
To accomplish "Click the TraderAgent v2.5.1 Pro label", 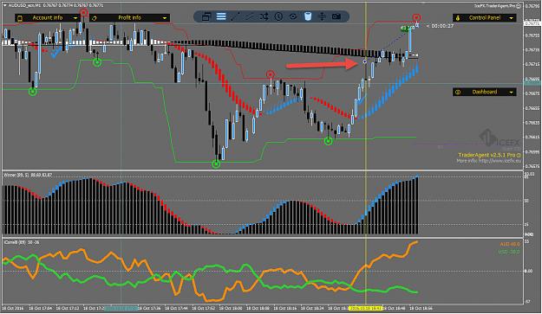I will (486, 156).
